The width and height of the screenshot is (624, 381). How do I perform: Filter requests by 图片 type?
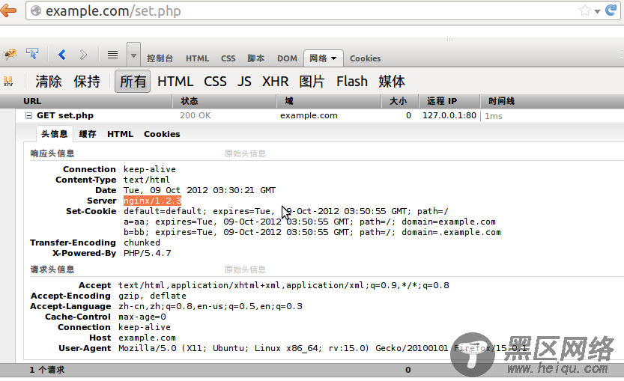click(312, 82)
